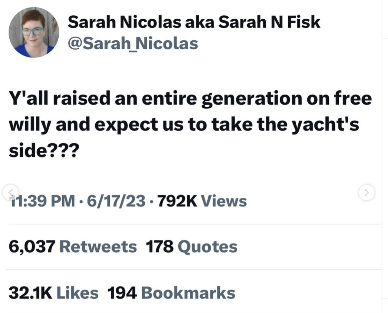
Task: Open the 178 Quotes list
Action: [192, 247]
